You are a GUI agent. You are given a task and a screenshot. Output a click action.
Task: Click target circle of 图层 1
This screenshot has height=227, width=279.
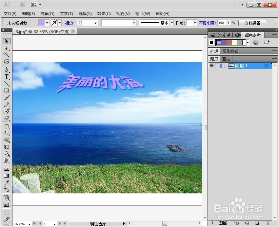pos(266,66)
